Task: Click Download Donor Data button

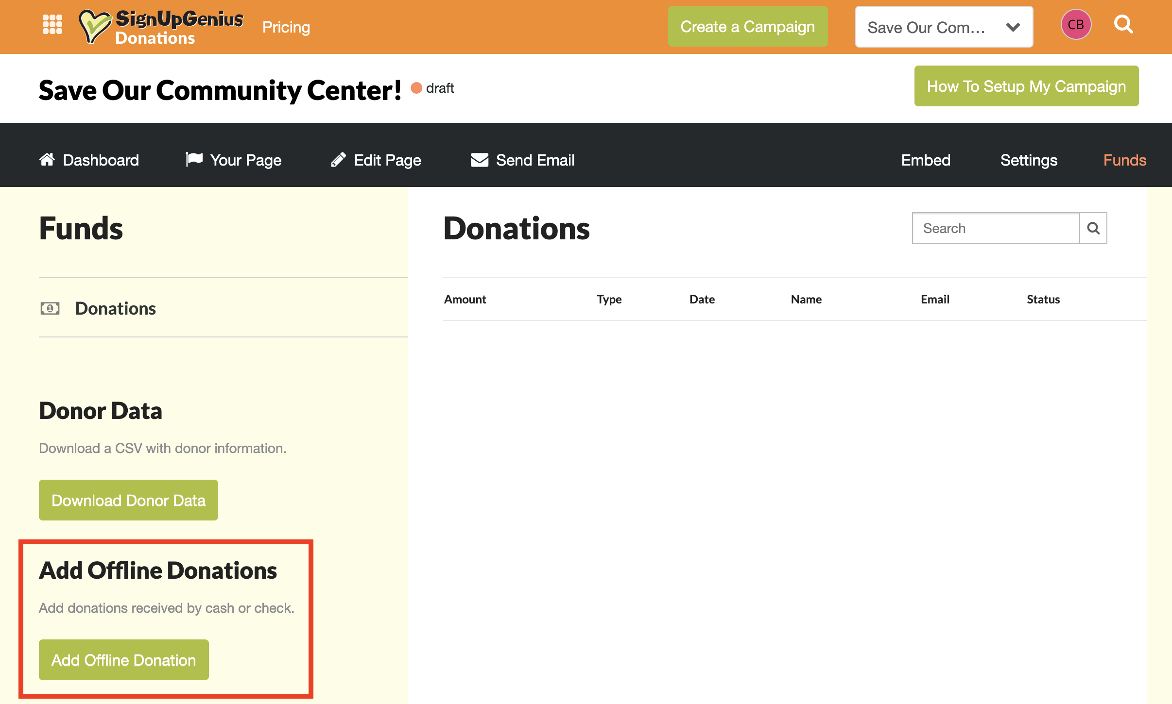Action: tap(128, 500)
